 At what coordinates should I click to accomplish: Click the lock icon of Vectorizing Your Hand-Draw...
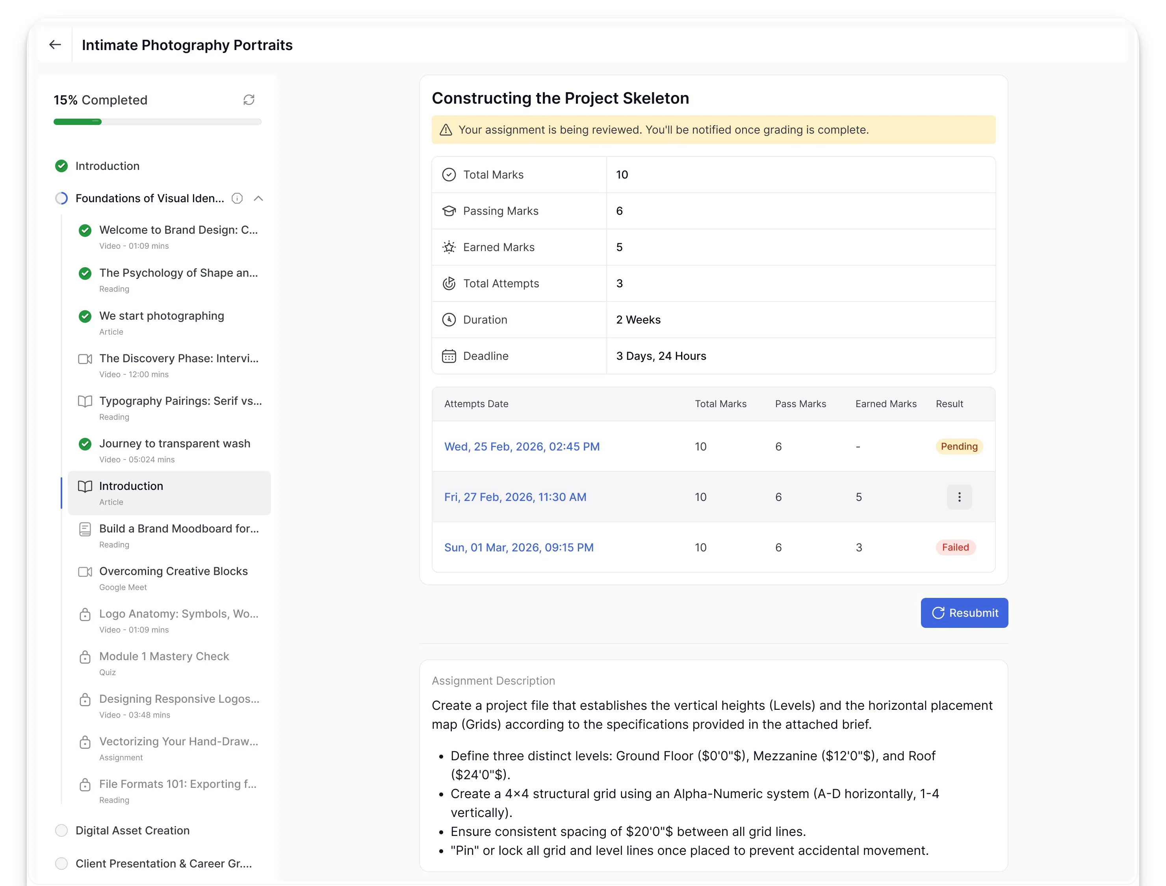tap(85, 742)
